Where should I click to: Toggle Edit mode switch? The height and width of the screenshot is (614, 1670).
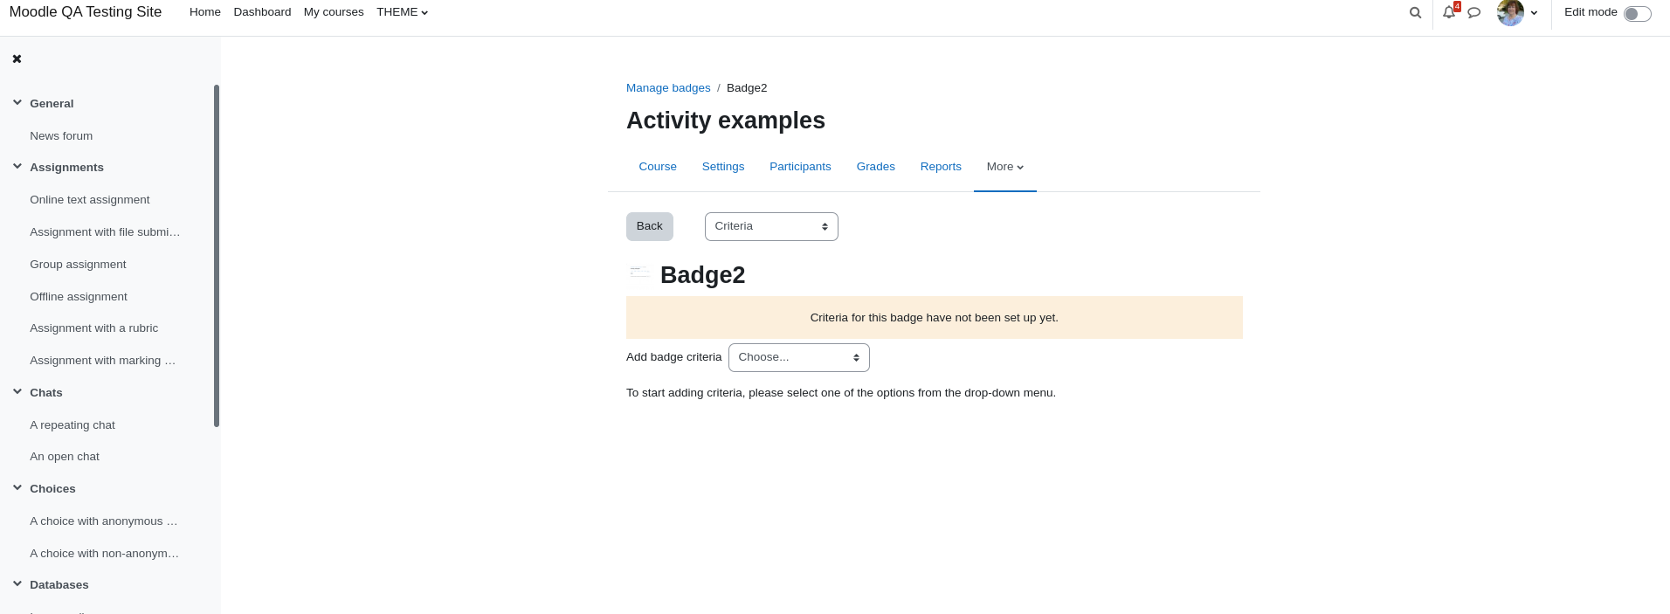1637,13
